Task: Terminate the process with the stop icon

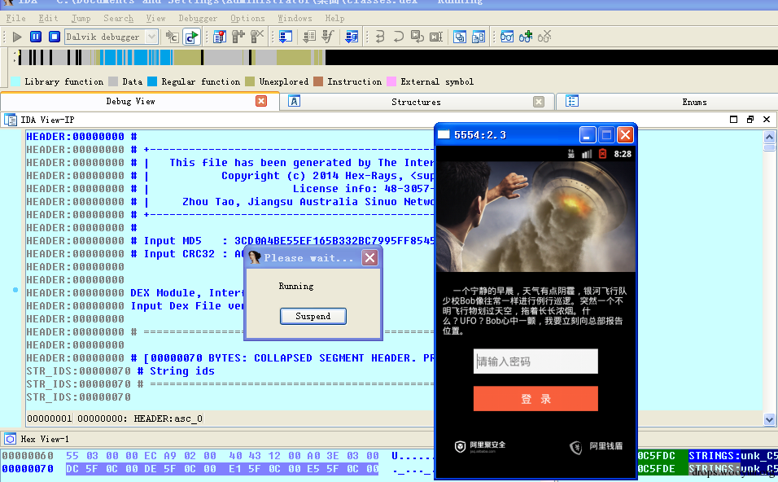Action: (55, 37)
